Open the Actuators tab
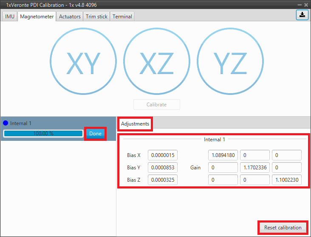 click(x=70, y=17)
